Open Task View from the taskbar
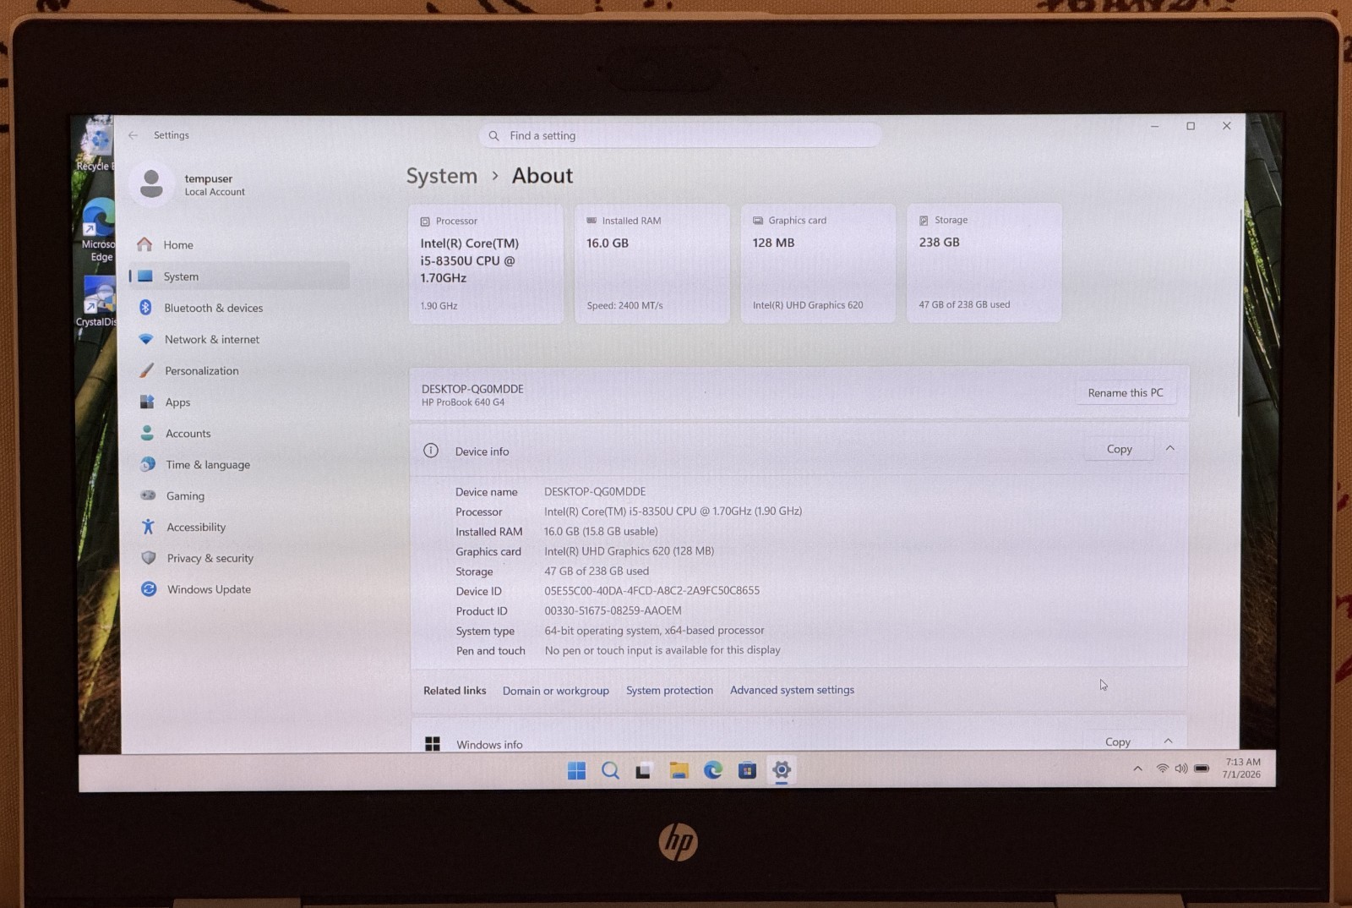1352x908 pixels. pos(644,770)
